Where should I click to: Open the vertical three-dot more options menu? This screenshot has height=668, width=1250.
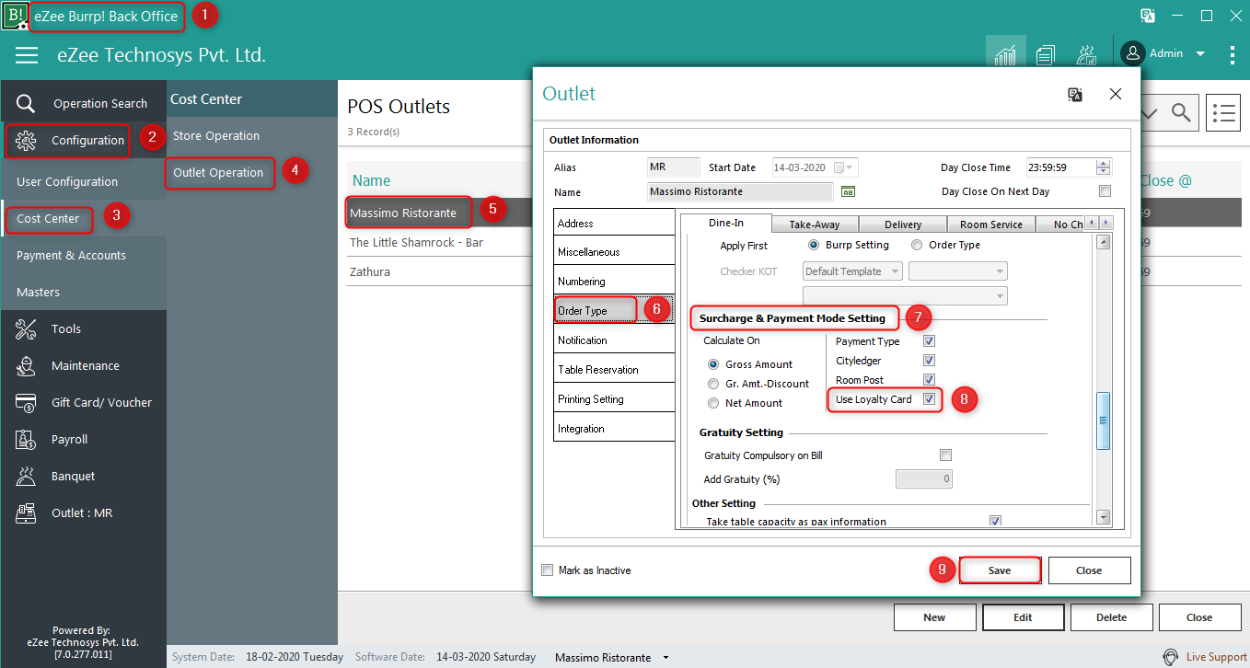pos(1233,55)
